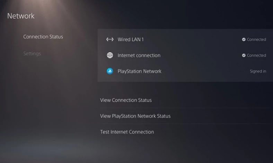Click the Signed in status text
Viewport: 273px width, 163px height.
pos(258,71)
